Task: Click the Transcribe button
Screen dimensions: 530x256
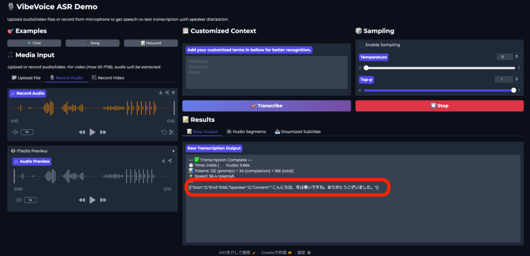Action: point(267,106)
